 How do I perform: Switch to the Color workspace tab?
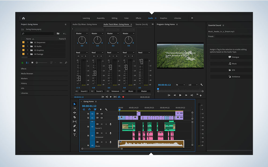(x=126, y=18)
